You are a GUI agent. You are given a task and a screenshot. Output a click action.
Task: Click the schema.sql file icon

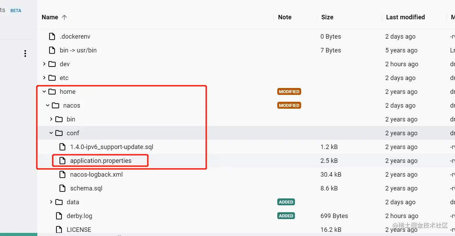point(62,188)
